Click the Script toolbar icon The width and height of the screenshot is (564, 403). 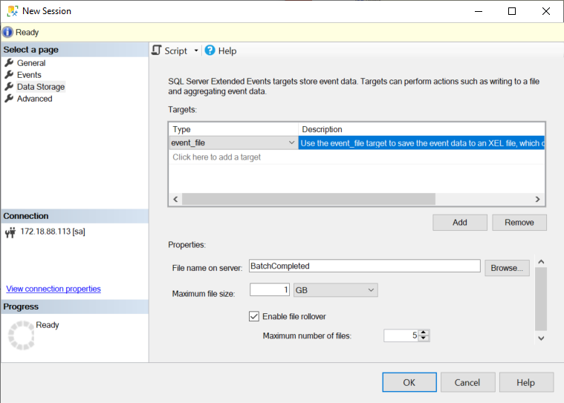(x=157, y=50)
